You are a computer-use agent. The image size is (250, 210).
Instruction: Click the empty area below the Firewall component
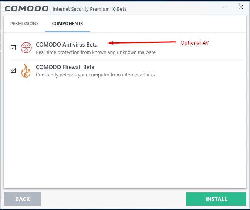[125, 133]
